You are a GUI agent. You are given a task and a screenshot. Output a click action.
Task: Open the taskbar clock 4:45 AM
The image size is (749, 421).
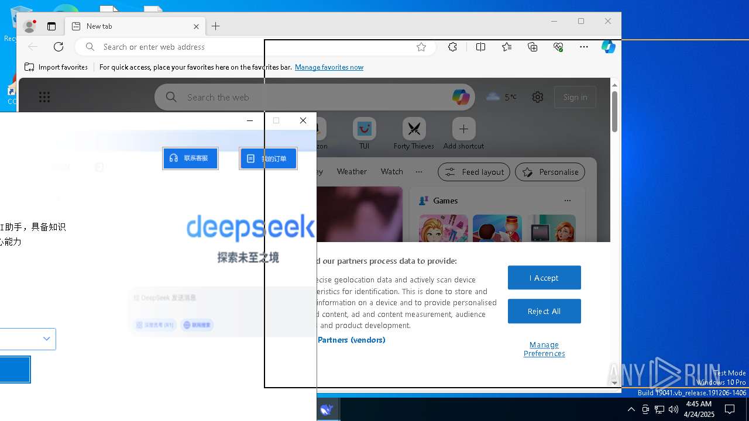tap(699, 409)
